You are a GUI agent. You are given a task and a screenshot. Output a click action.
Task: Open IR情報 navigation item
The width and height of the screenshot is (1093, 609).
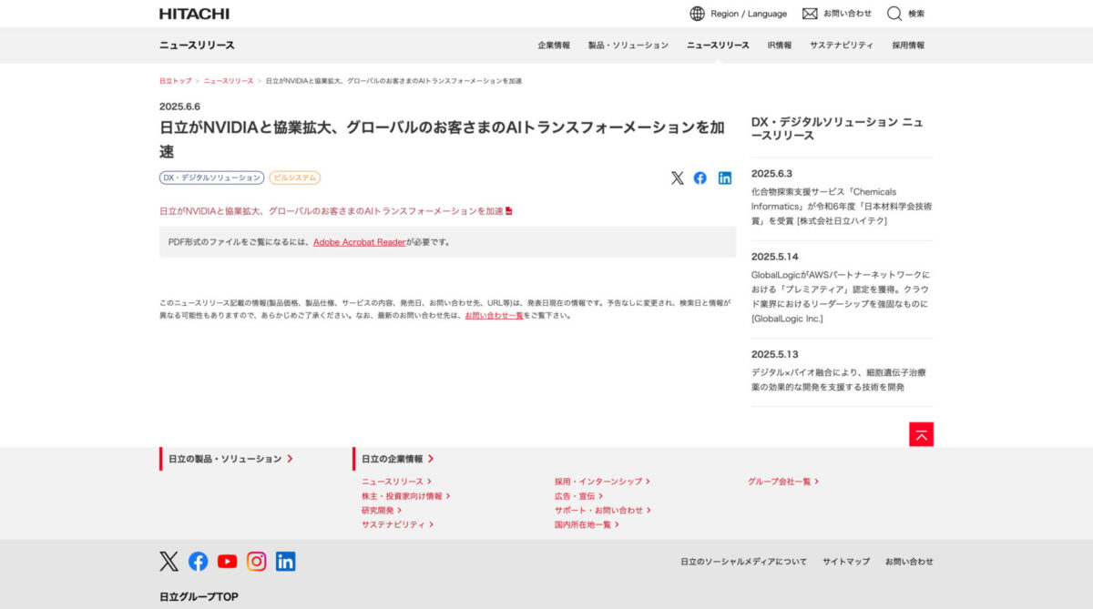780,46
